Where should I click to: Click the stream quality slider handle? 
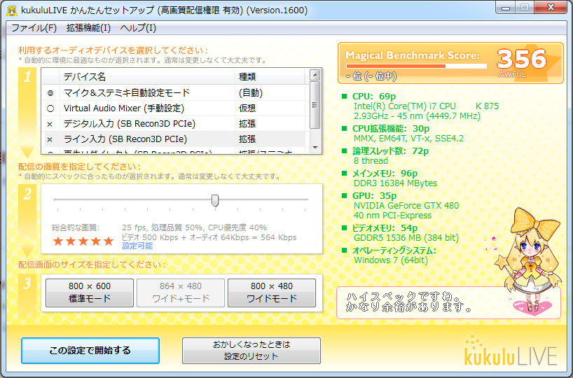click(215, 201)
